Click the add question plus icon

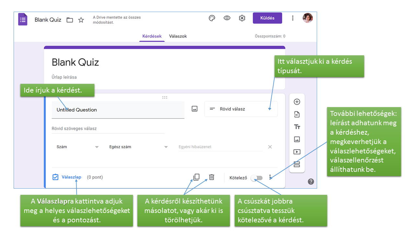tap(297, 102)
